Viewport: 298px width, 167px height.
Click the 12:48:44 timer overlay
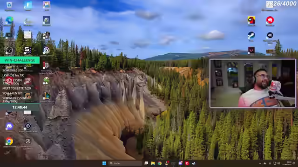[20, 107]
